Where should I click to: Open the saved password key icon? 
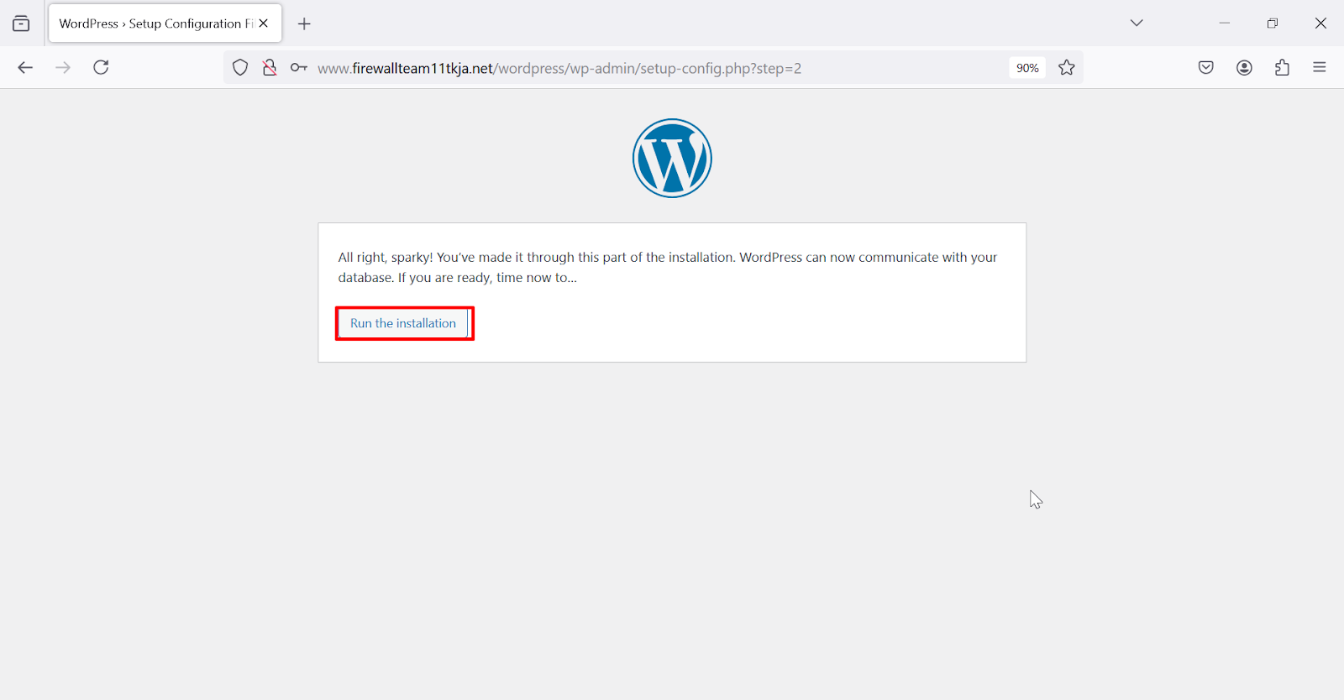coord(299,68)
